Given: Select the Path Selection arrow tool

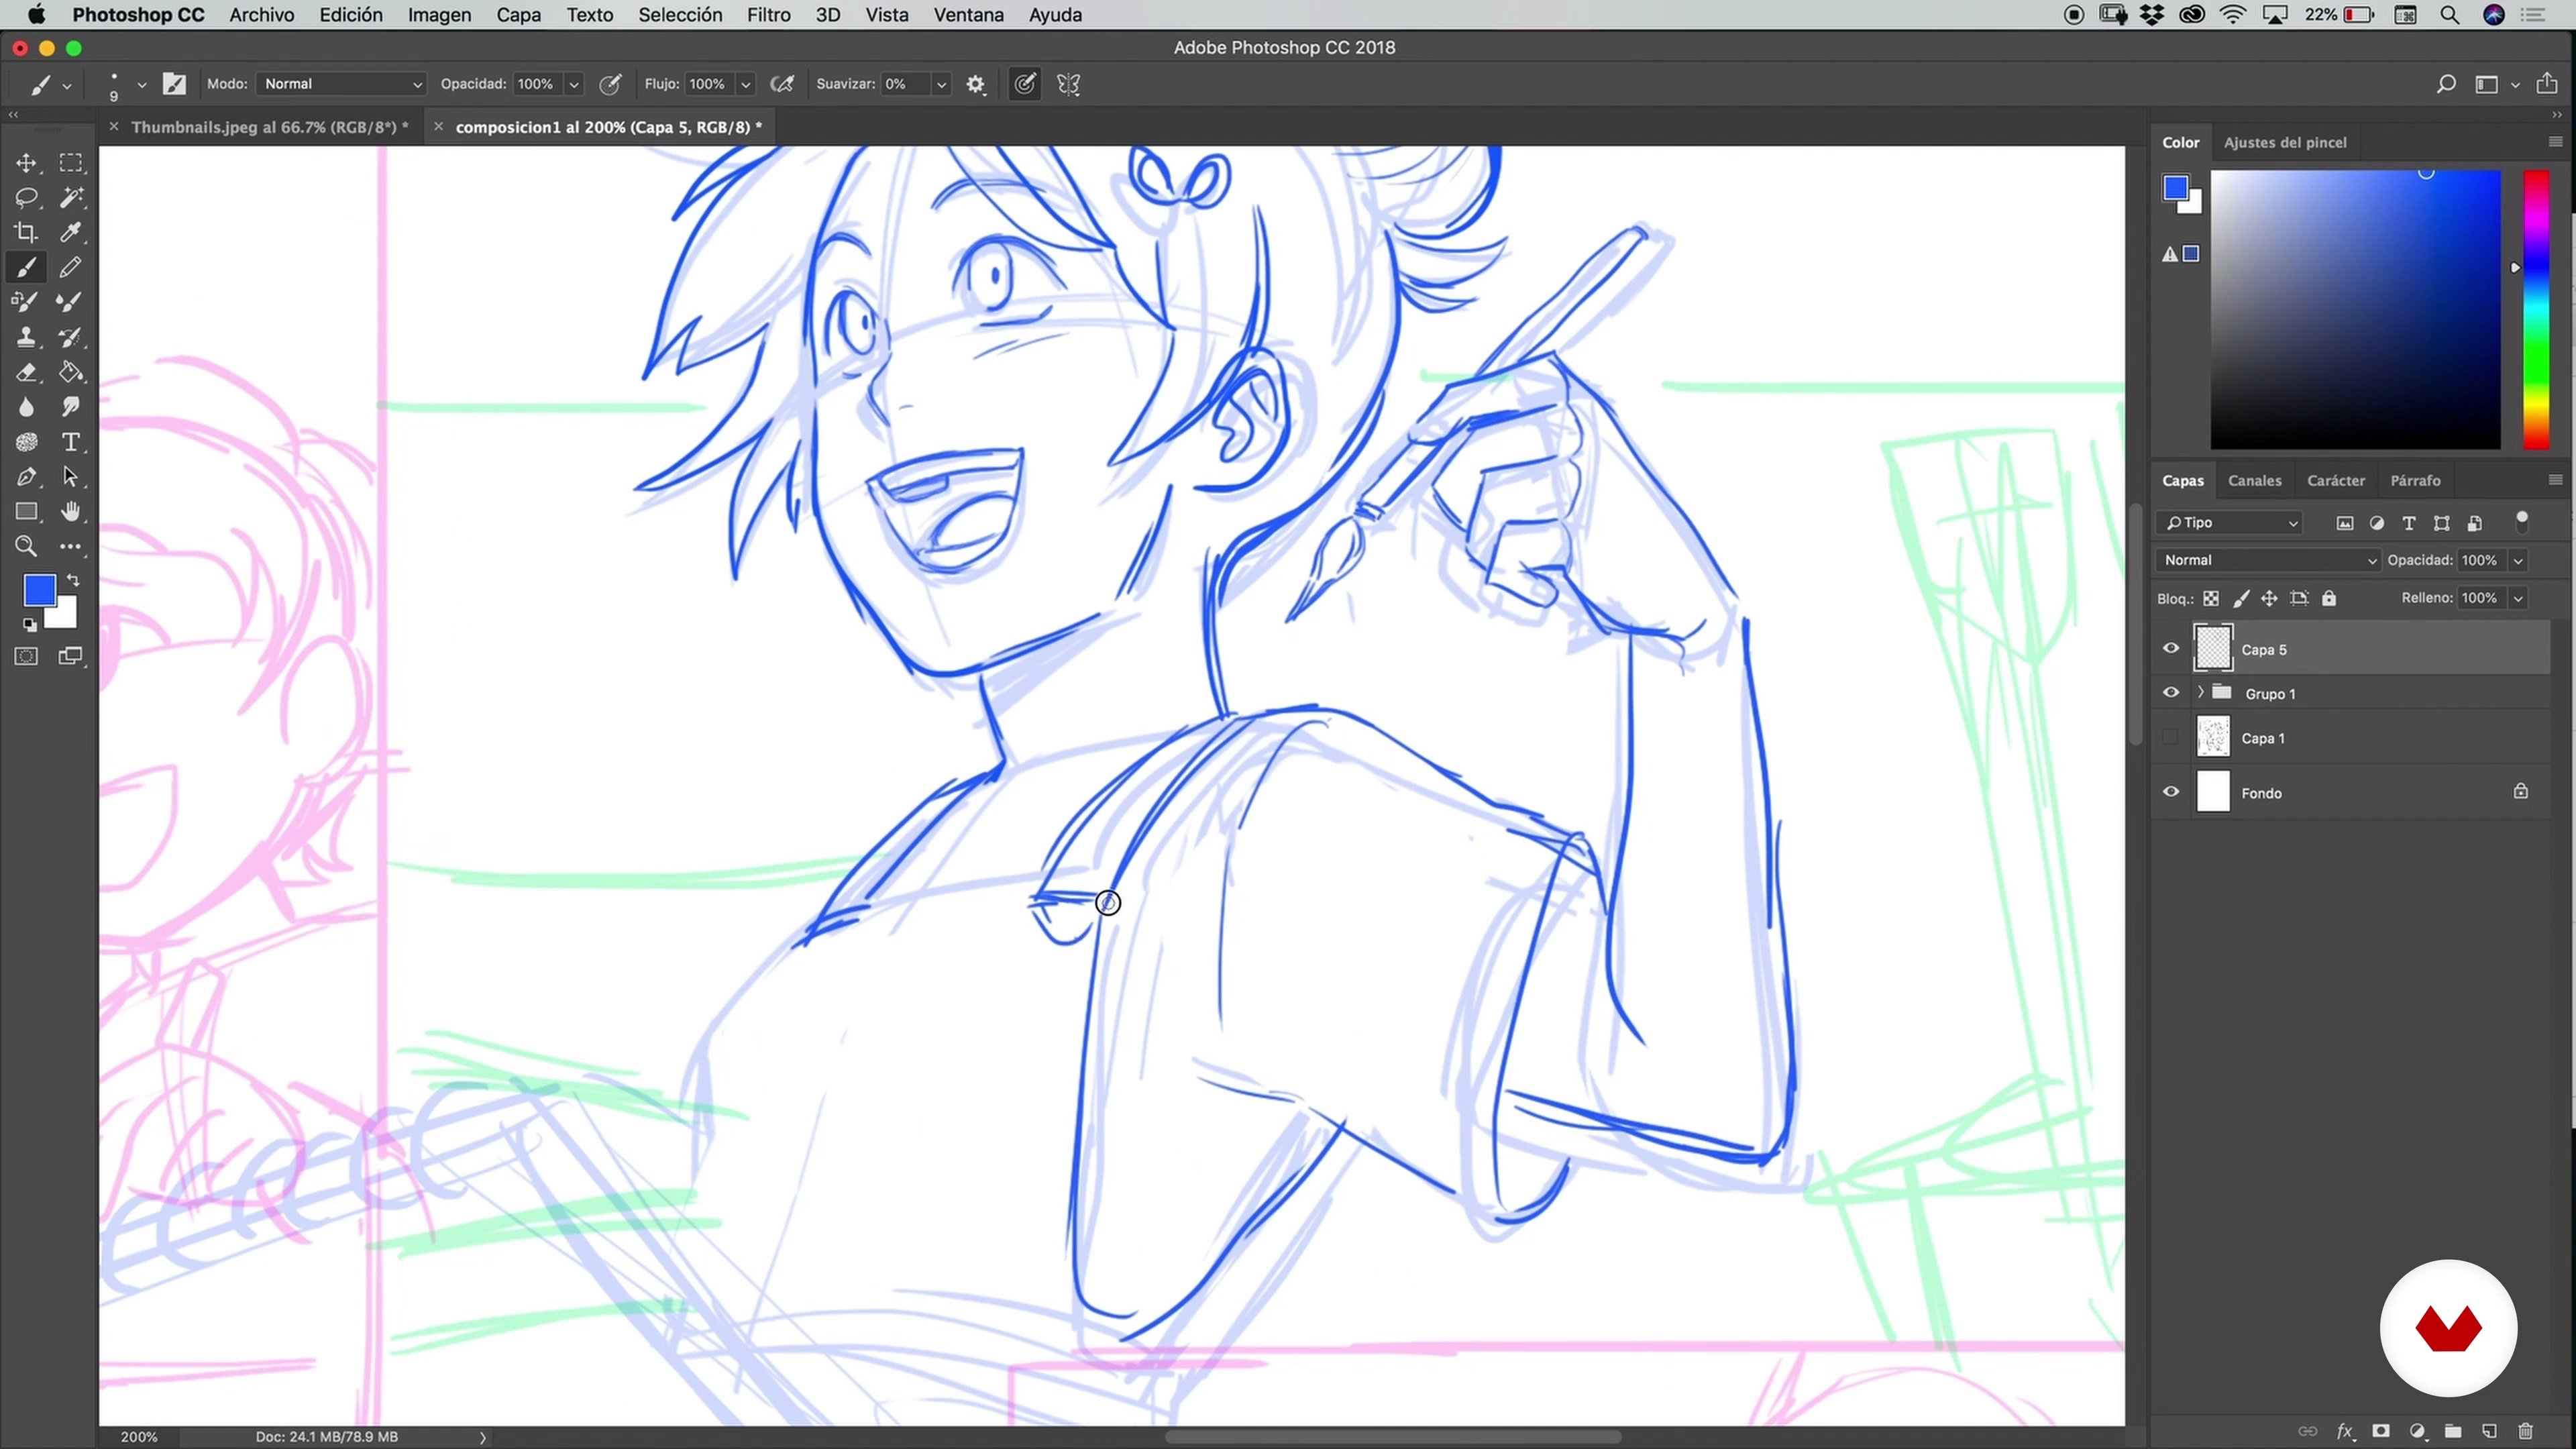Looking at the screenshot, I should pyautogui.click(x=70, y=477).
